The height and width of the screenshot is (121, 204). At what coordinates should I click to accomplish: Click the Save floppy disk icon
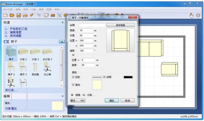tap(19, 15)
